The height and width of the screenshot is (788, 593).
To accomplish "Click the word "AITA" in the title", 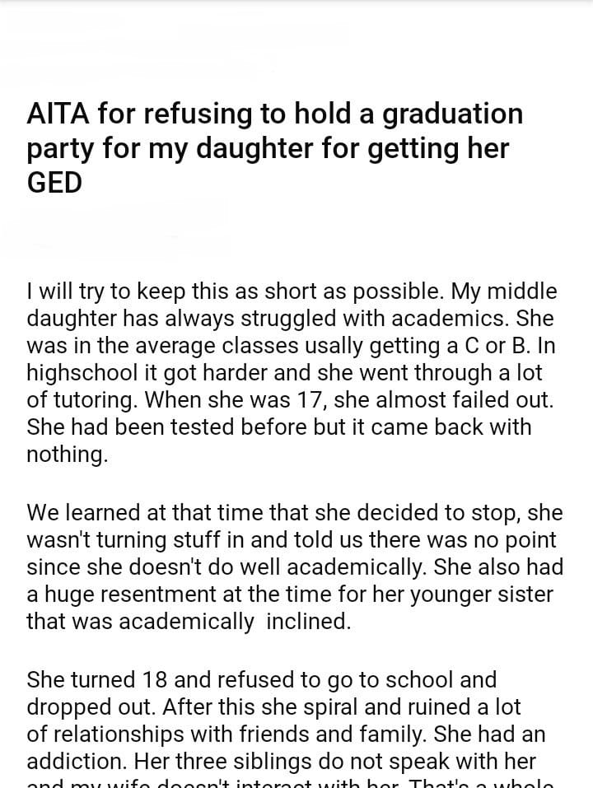I will (x=57, y=114).
